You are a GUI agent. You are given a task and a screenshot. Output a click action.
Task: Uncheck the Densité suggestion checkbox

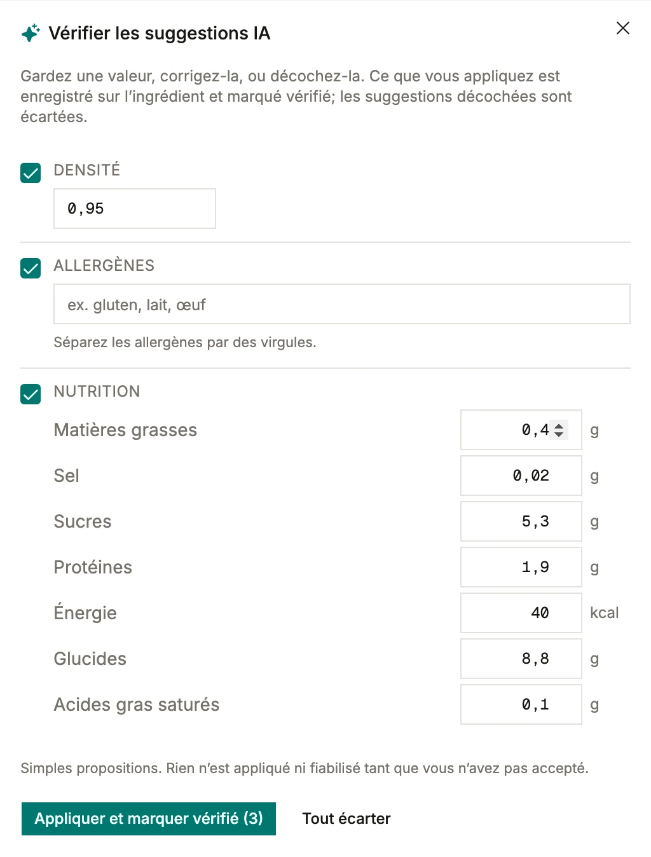pyautogui.click(x=31, y=173)
